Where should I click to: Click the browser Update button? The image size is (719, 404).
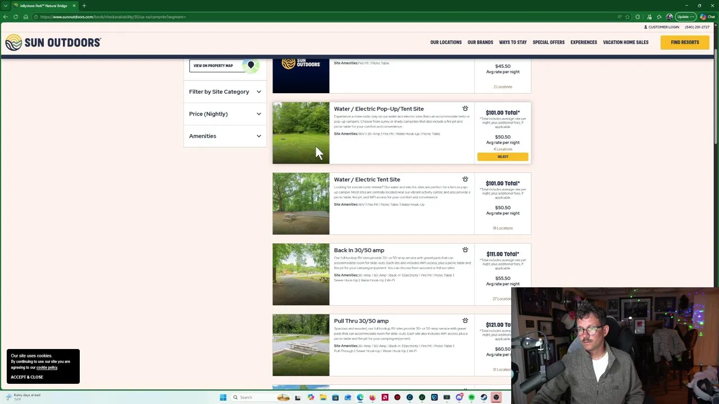click(686, 17)
